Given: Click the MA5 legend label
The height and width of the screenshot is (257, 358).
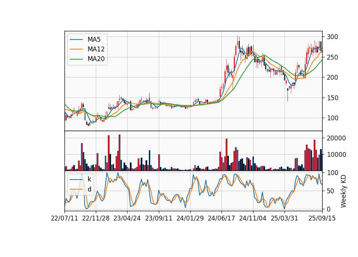Looking at the screenshot, I should [94, 39].
